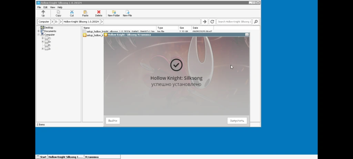The width and height of the screenshot is (353, 159).
Task: Sort by Name column header
Action: pyautogui.click(x=119, y=28)
